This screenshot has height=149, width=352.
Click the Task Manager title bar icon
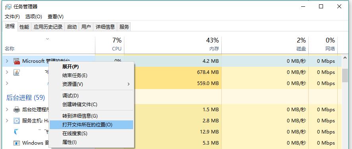pyautogui.click(x=8, y=7)
